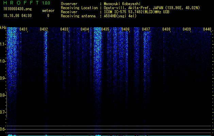This screenshot has width=214, height=136.
Task: Select the filename 1010060430.png
Action: 18,9
